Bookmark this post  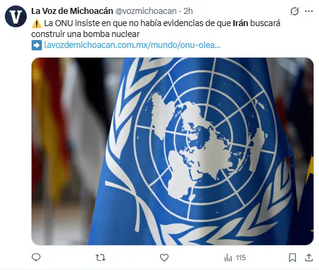point(292,258)
